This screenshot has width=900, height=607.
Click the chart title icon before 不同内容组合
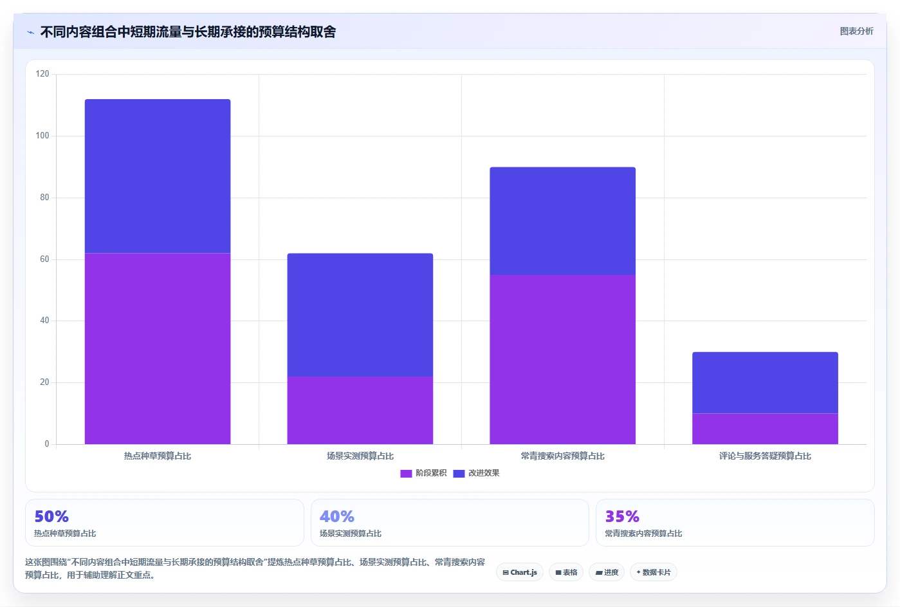(30, 32)
